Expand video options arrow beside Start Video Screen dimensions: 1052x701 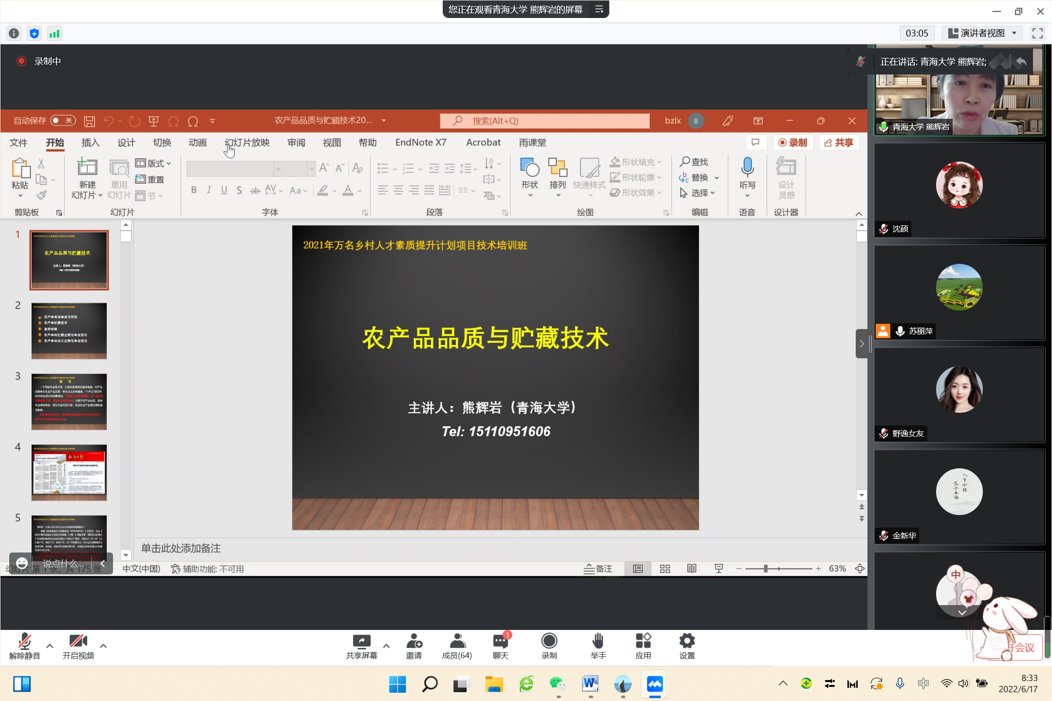click(103, 646)
